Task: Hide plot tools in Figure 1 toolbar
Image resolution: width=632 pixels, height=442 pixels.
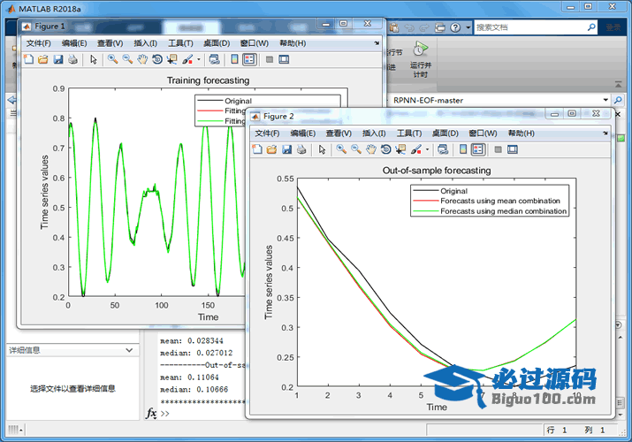Action: [x=270, y=59]
